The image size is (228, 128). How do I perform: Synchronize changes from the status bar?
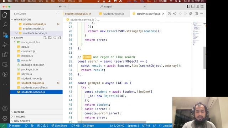(x=26, y=126)
